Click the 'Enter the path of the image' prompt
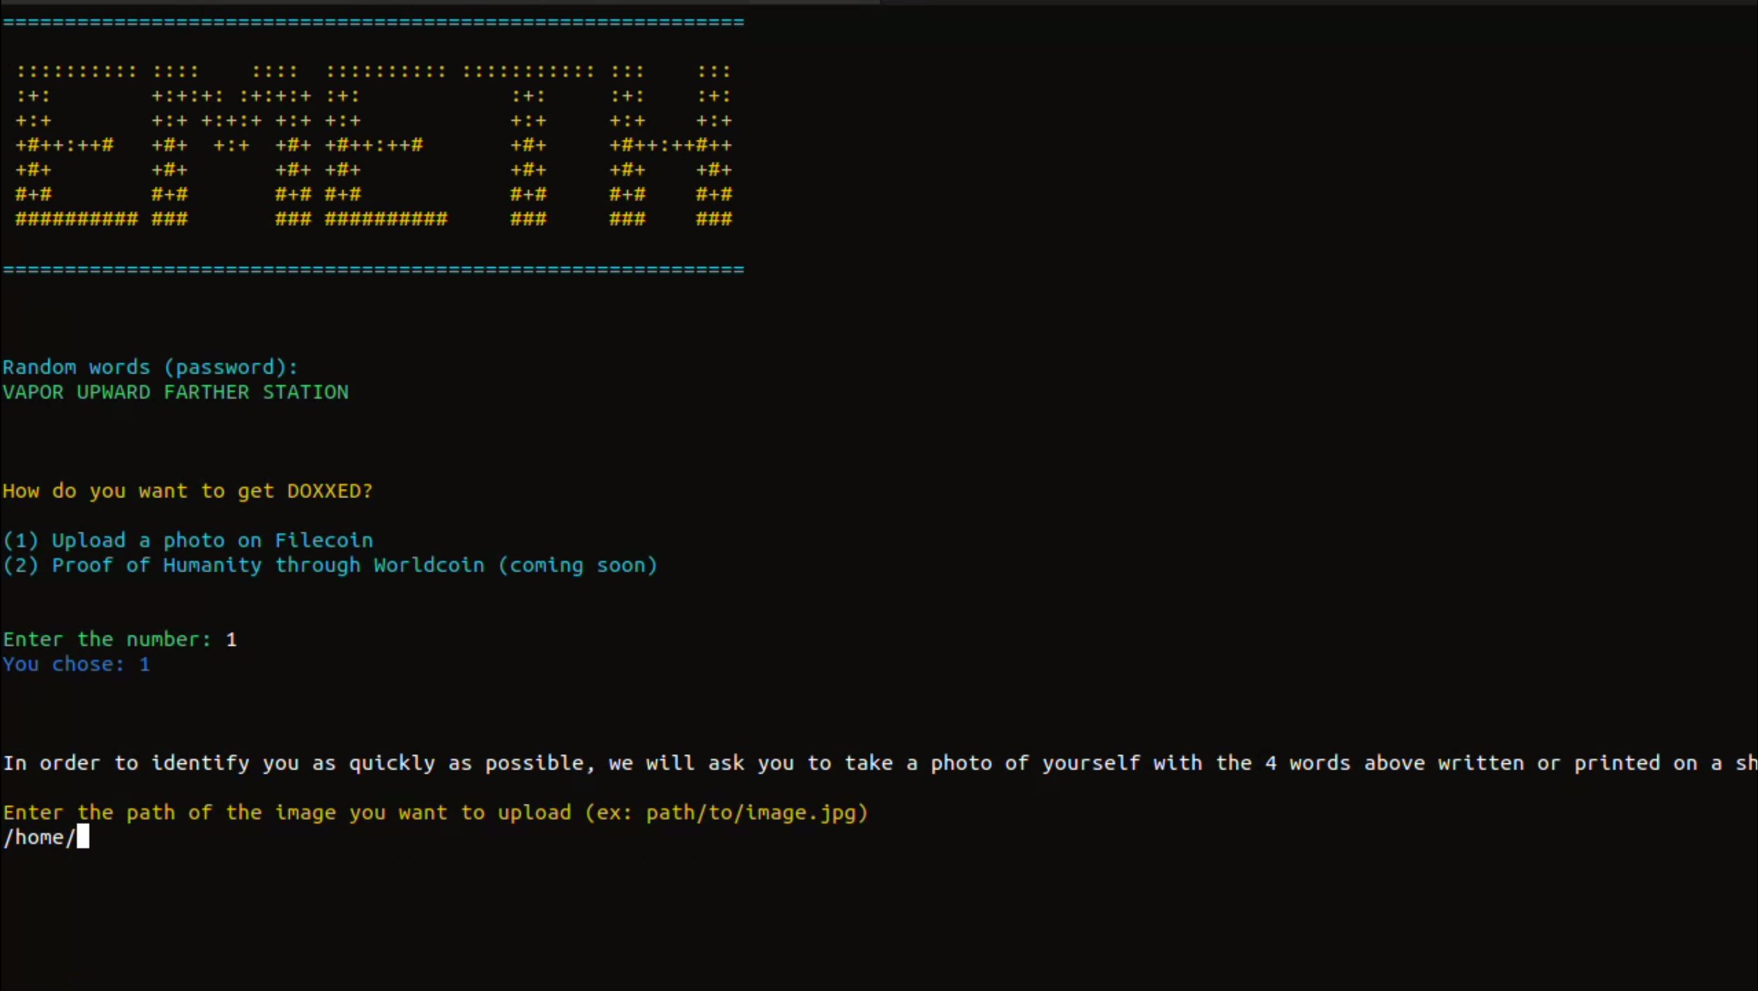 coord(436,813)
